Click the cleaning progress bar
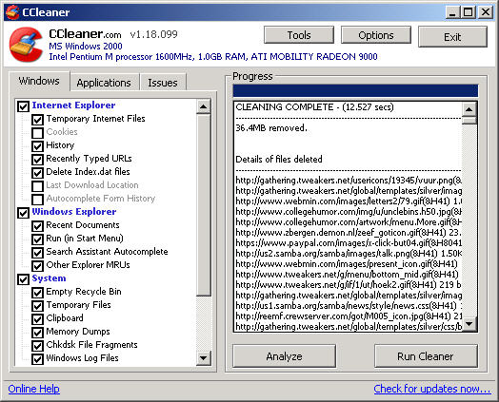Viewport: 499px width, 402px height. [x=355, y=90]
